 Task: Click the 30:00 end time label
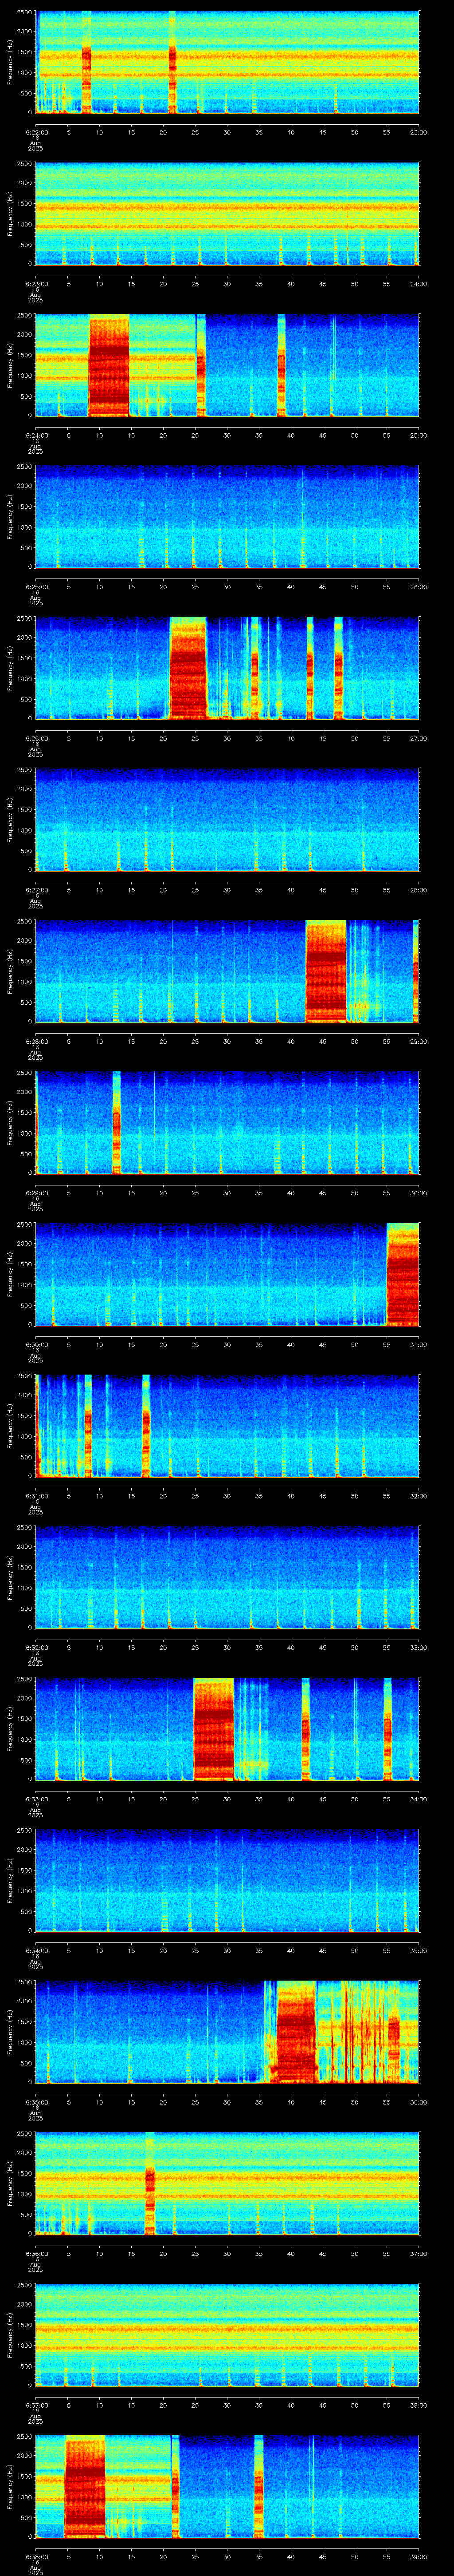pyautogui.click(x=418, y=1193)
